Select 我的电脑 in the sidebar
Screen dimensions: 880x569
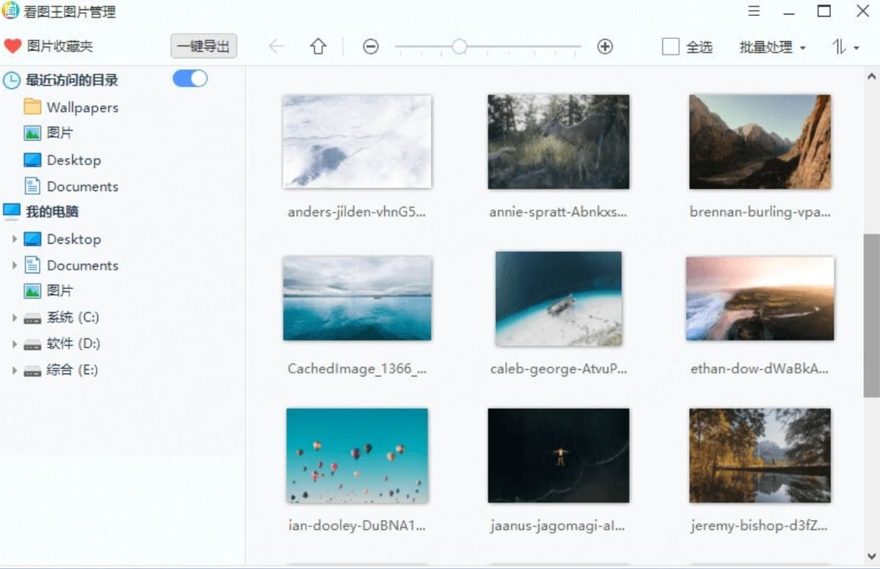point(50,211)
